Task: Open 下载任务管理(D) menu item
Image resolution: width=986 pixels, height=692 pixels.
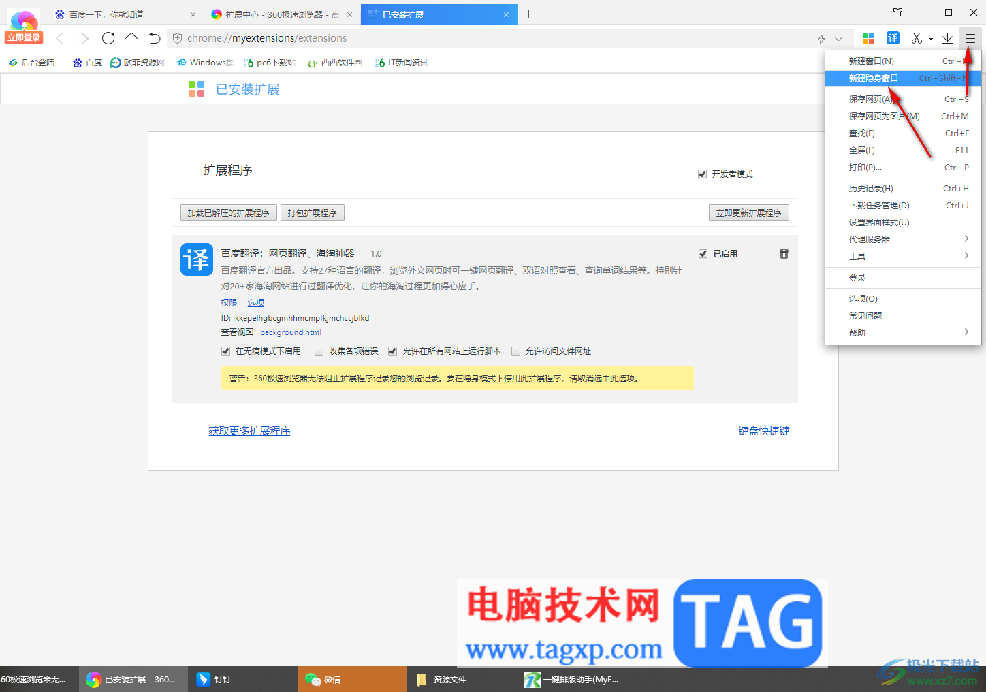Action: pyautogui.click(x=903, y=206)
